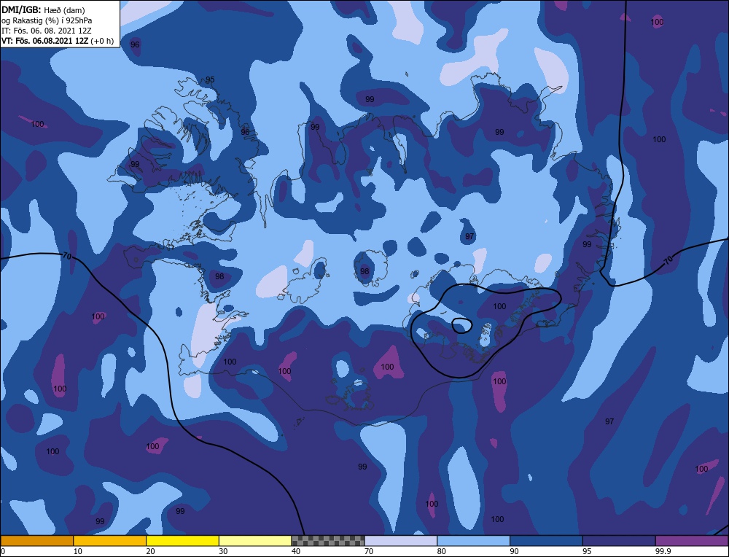Click the dark orange 0–10 legend swatch

tap(36, 541)
